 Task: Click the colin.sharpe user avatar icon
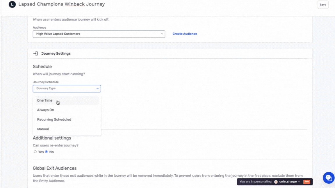(276, 182)
